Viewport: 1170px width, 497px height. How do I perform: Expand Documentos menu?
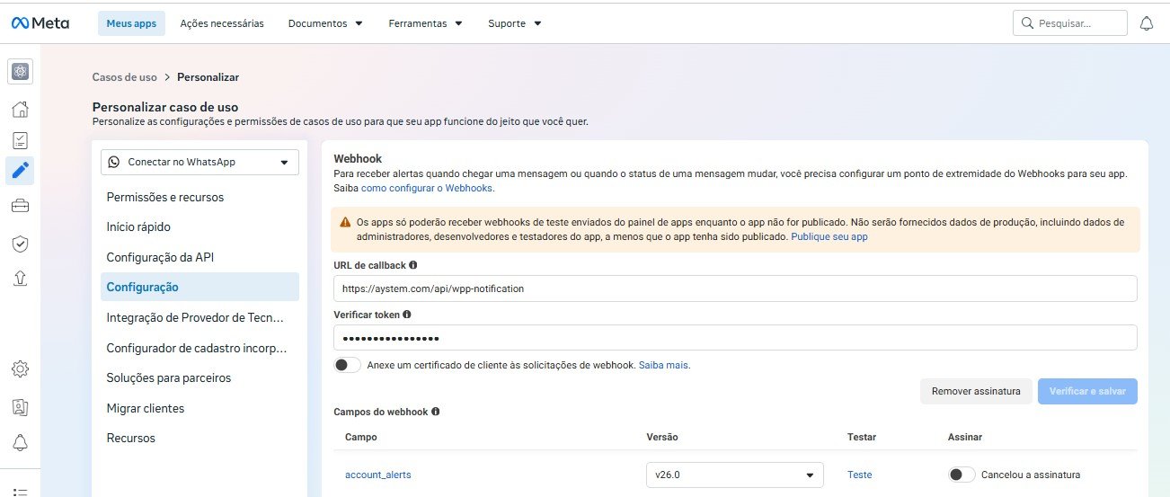325,23
